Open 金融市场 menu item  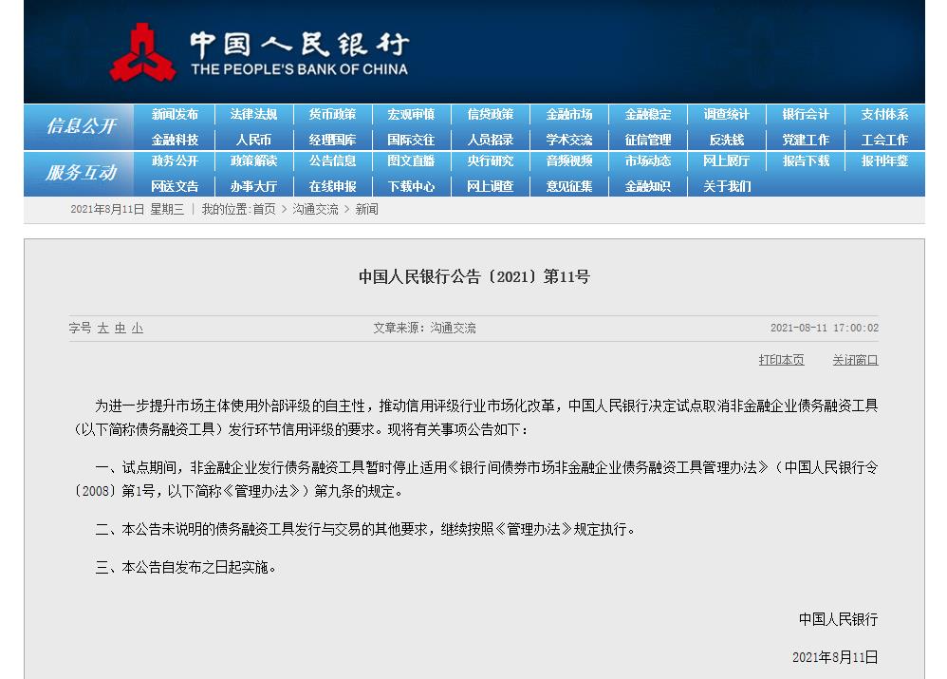coord(569,114)
